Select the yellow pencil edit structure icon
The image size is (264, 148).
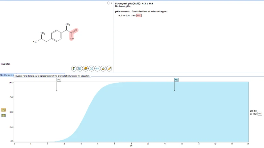109,69
